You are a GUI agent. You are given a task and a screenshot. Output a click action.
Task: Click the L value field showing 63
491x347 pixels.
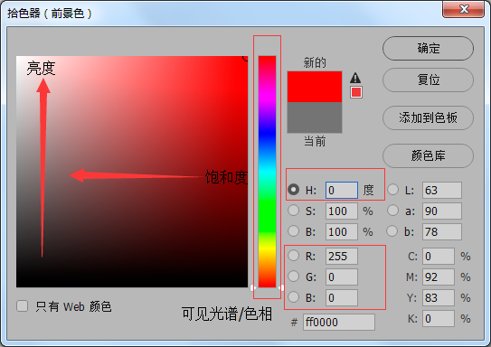click(x=442, y=190)
